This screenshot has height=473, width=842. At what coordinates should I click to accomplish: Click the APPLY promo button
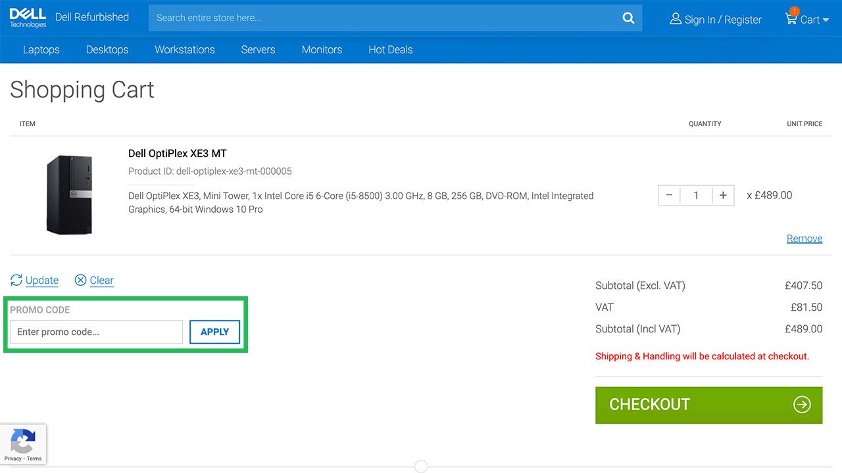click(214, 332)
